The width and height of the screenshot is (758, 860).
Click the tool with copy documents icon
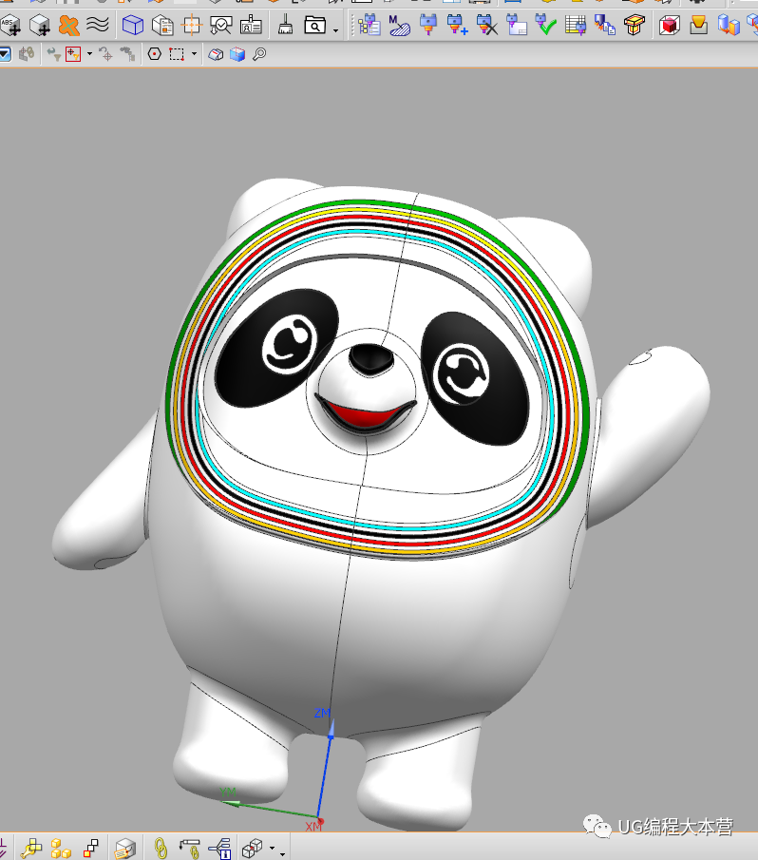coord(604,26)
